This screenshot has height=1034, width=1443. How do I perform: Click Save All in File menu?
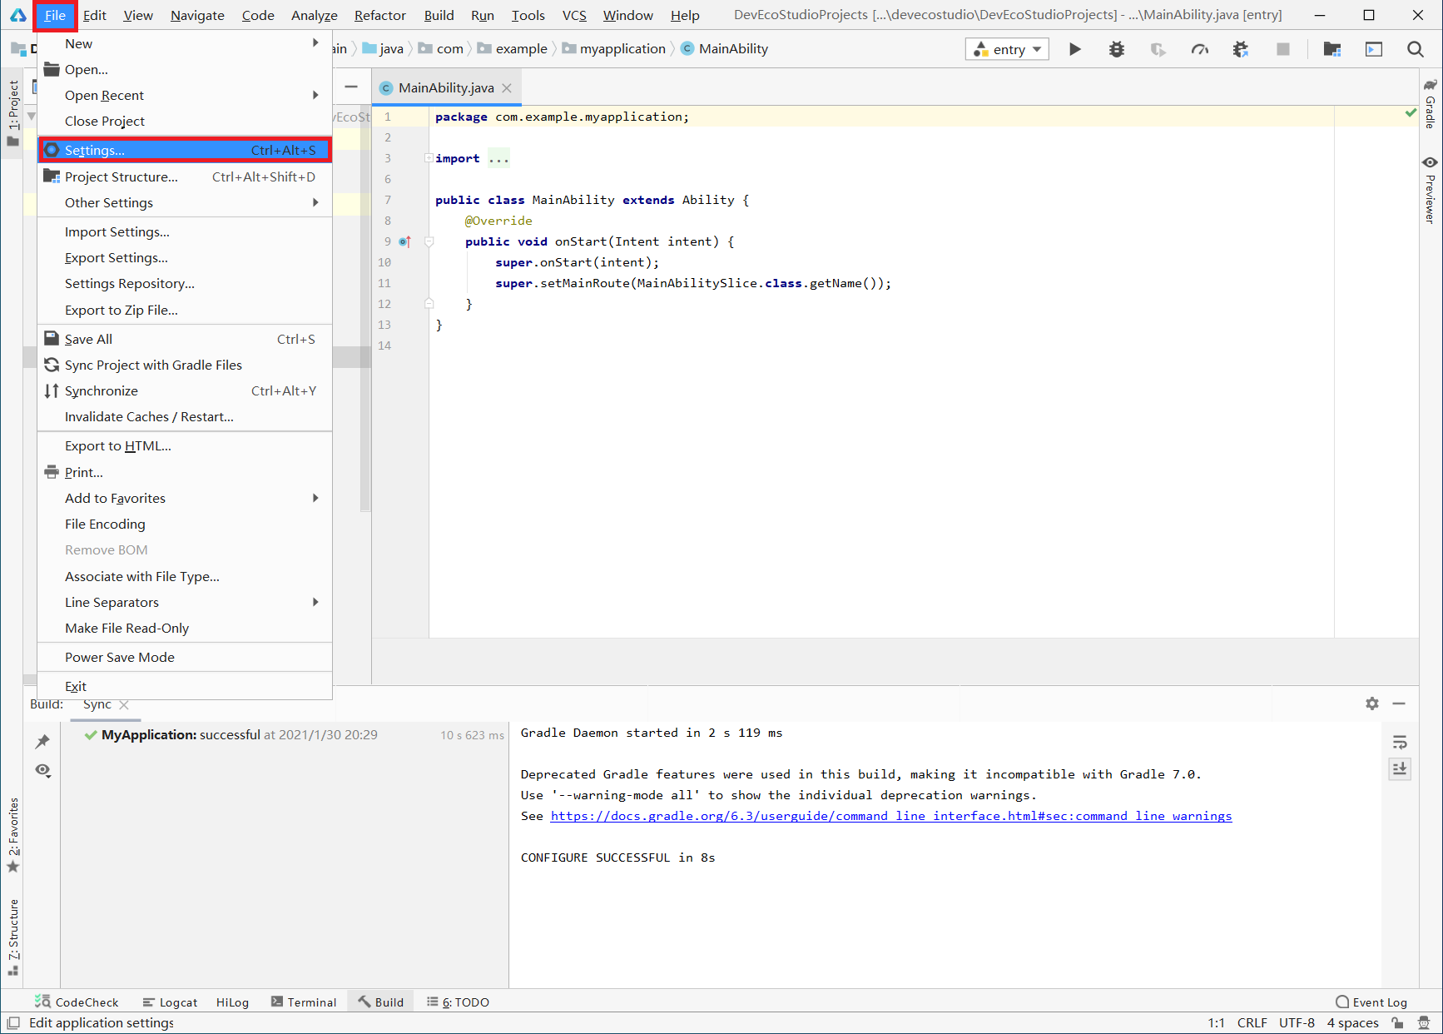(185, 339)
